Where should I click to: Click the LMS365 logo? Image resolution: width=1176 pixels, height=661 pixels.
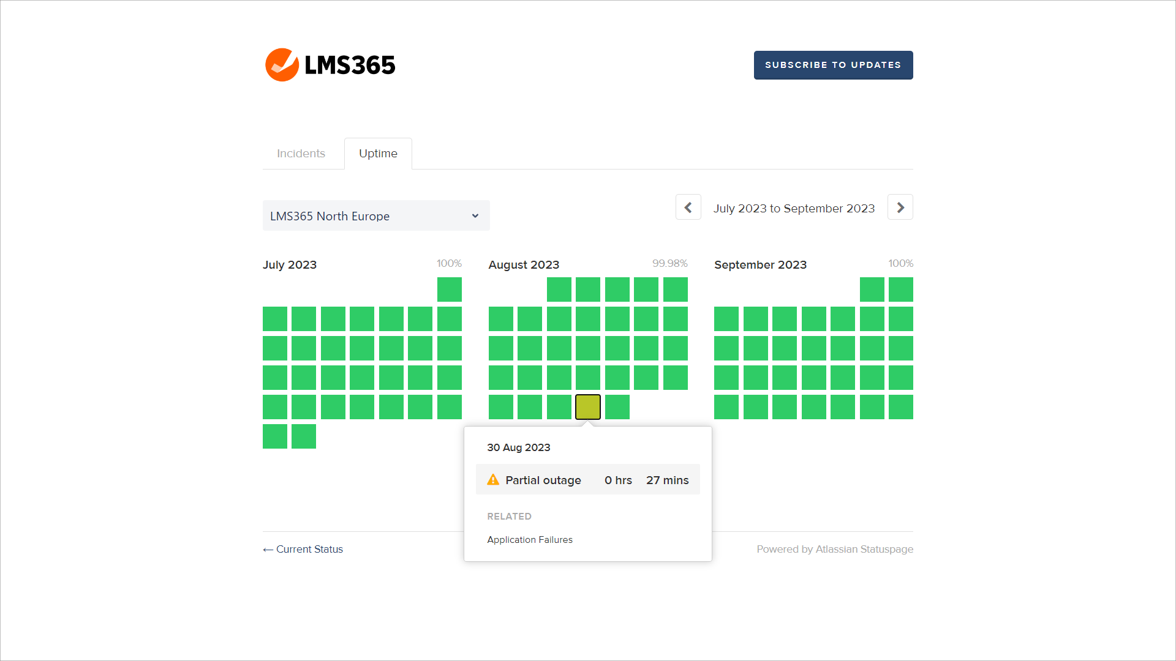pyautogui.click(x=330, y=65)
